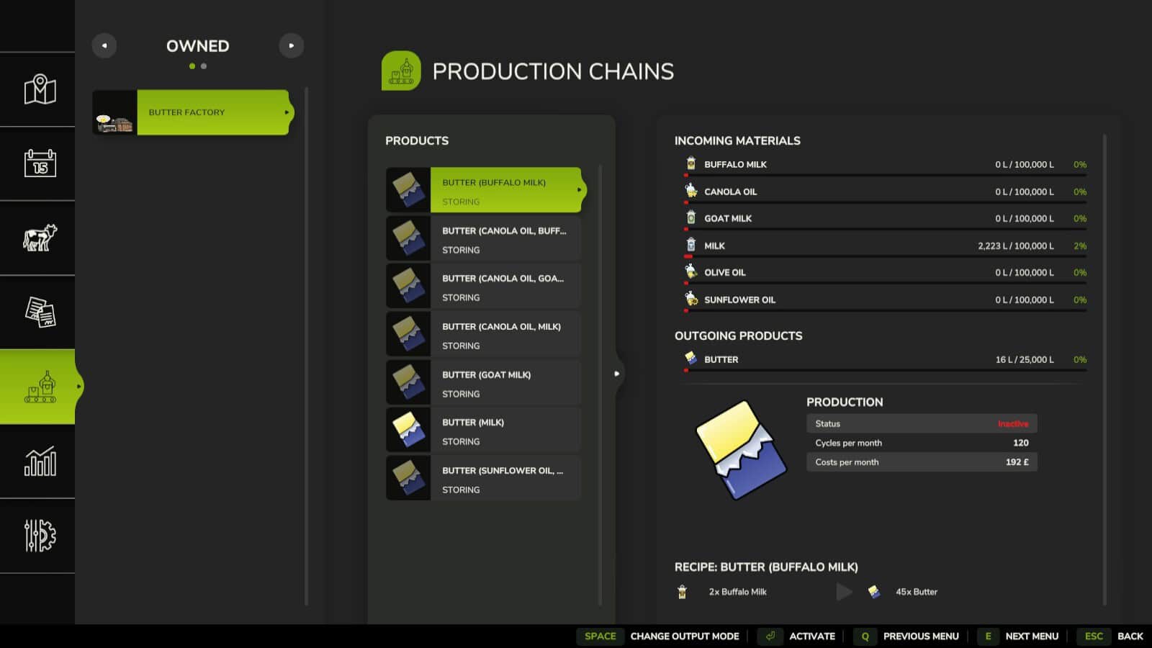Screen dimensions: 1152x648
Task: Open the settings sliders gear icon
Action: 40,536
